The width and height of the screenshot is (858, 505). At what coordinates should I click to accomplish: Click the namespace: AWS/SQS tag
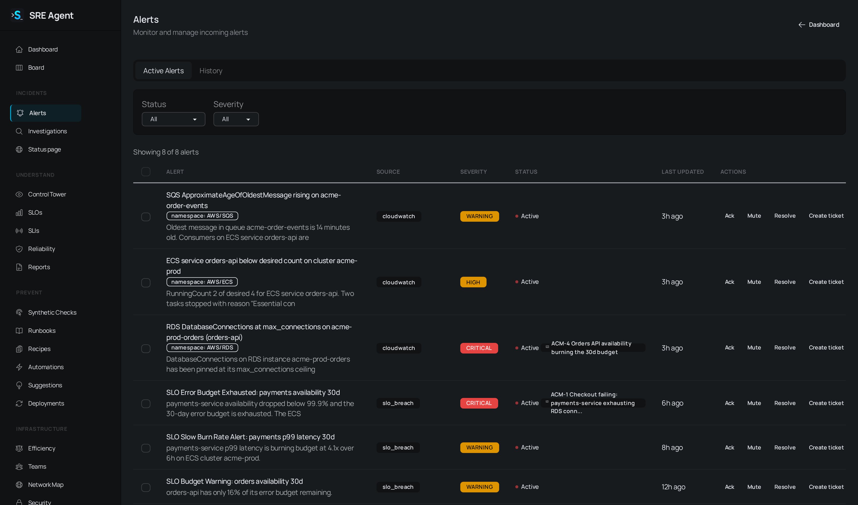coord(202,216)
